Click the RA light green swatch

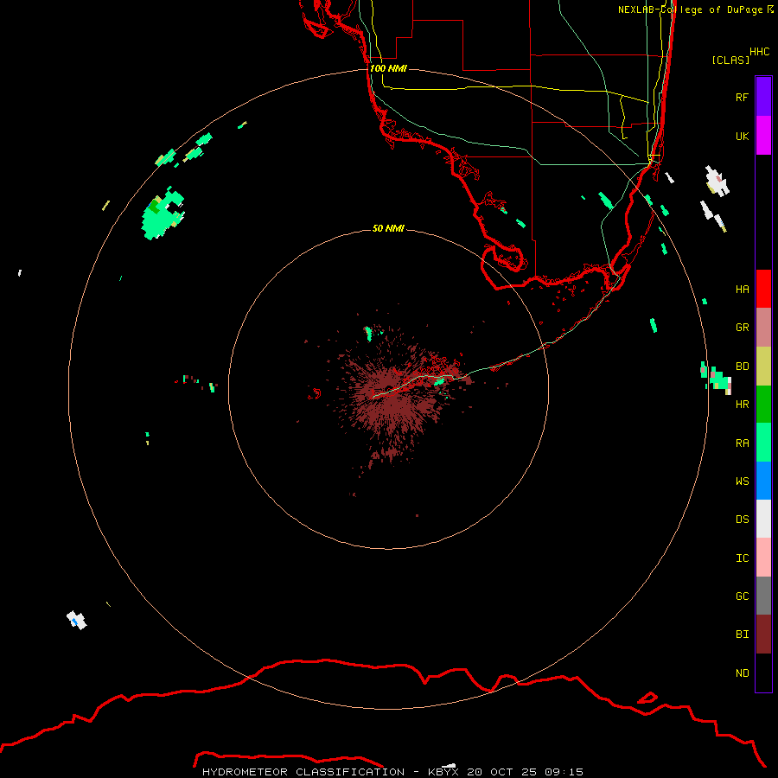click(763, 443)
